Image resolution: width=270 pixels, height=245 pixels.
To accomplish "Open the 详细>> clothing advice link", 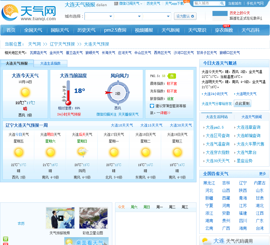I will [x=165, y=113].
